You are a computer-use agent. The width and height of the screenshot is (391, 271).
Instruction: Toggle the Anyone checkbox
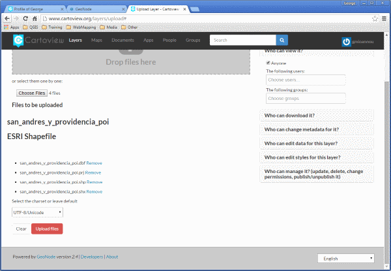(268, 63)
